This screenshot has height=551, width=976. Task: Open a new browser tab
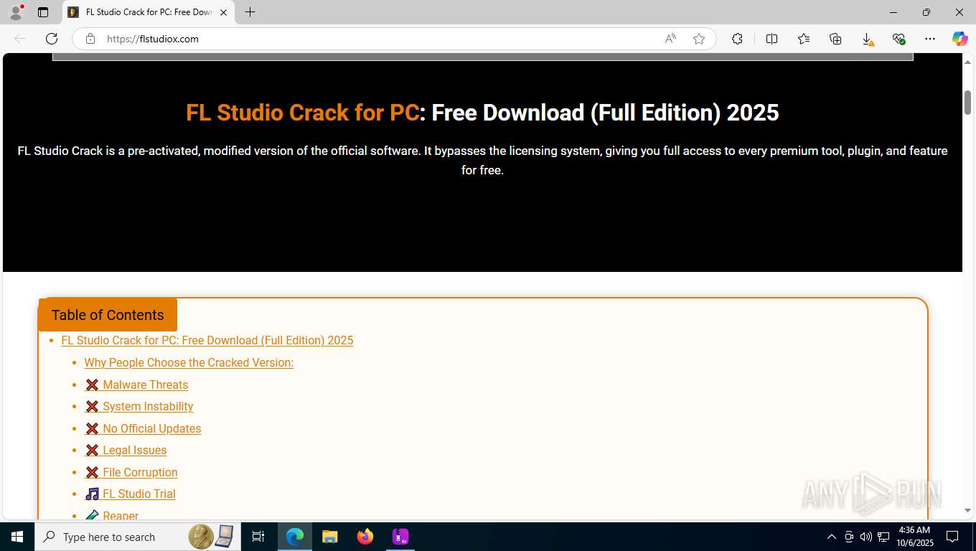(x=250, y=12)
